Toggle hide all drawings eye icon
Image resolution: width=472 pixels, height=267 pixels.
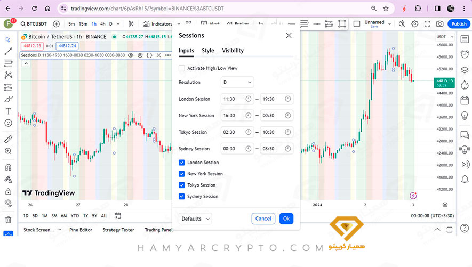pos(8,203)
